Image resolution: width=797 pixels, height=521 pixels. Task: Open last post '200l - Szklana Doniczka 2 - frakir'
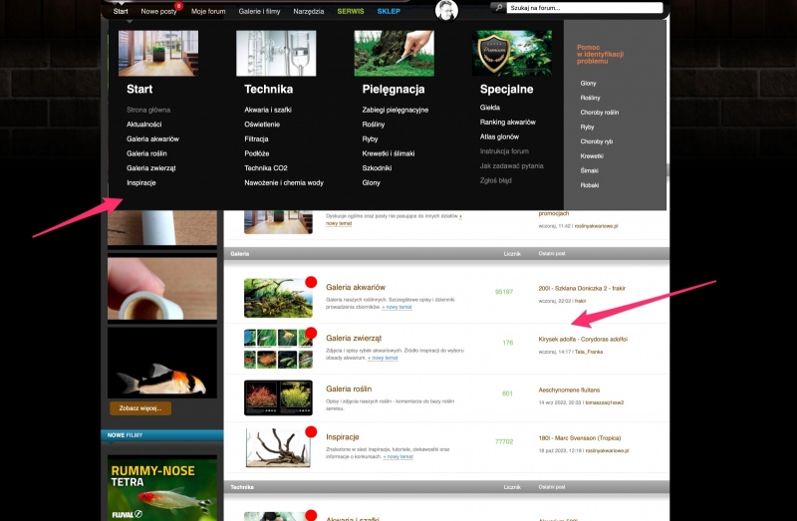(x=582, y=288)
